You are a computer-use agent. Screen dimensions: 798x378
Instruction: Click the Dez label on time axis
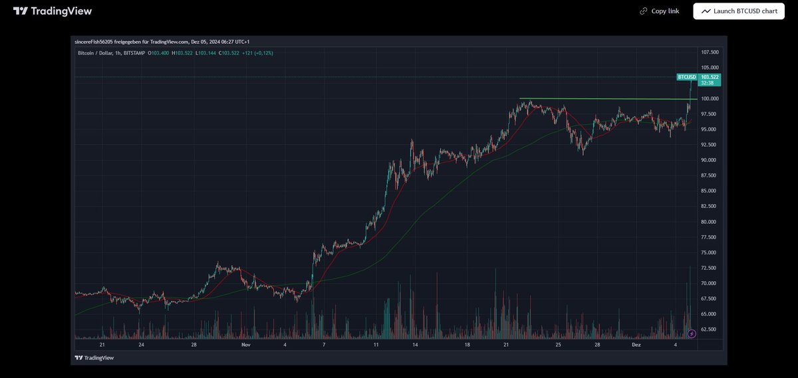point(636,345)
